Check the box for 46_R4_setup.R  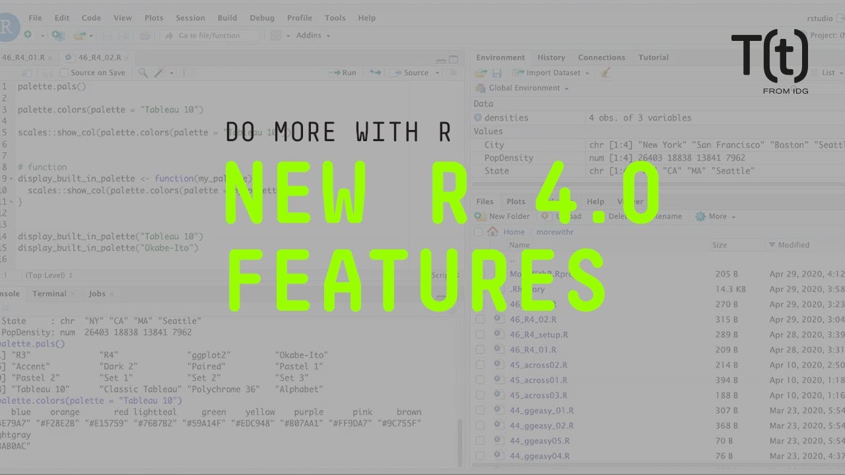tap(480, 334)
